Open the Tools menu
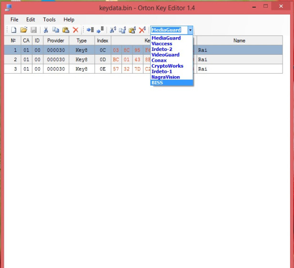The width and height of the screenshot is (294, 268). pos(49,20)
